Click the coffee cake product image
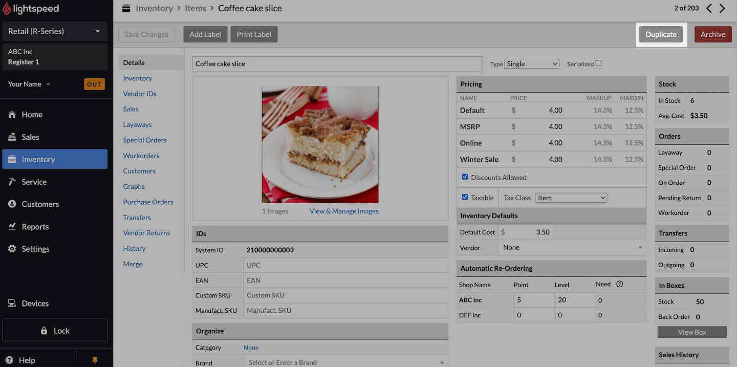 click(x=320, y=144)
